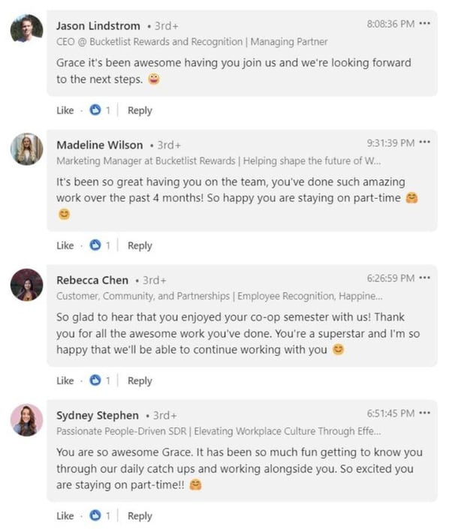The image size is (452, 529).
Task: Like Rebecca Chen's comment
Action: click(x=65, y=380)
